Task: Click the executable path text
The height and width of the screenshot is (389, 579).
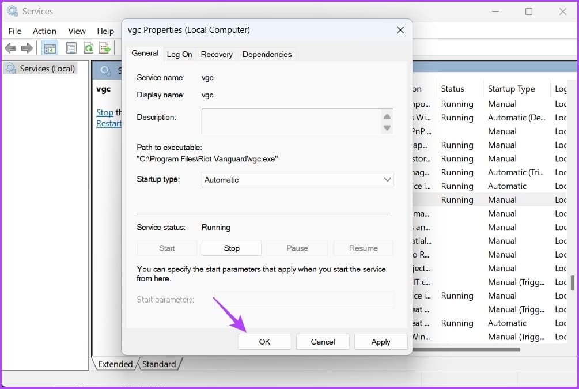Action: (207, 159)
